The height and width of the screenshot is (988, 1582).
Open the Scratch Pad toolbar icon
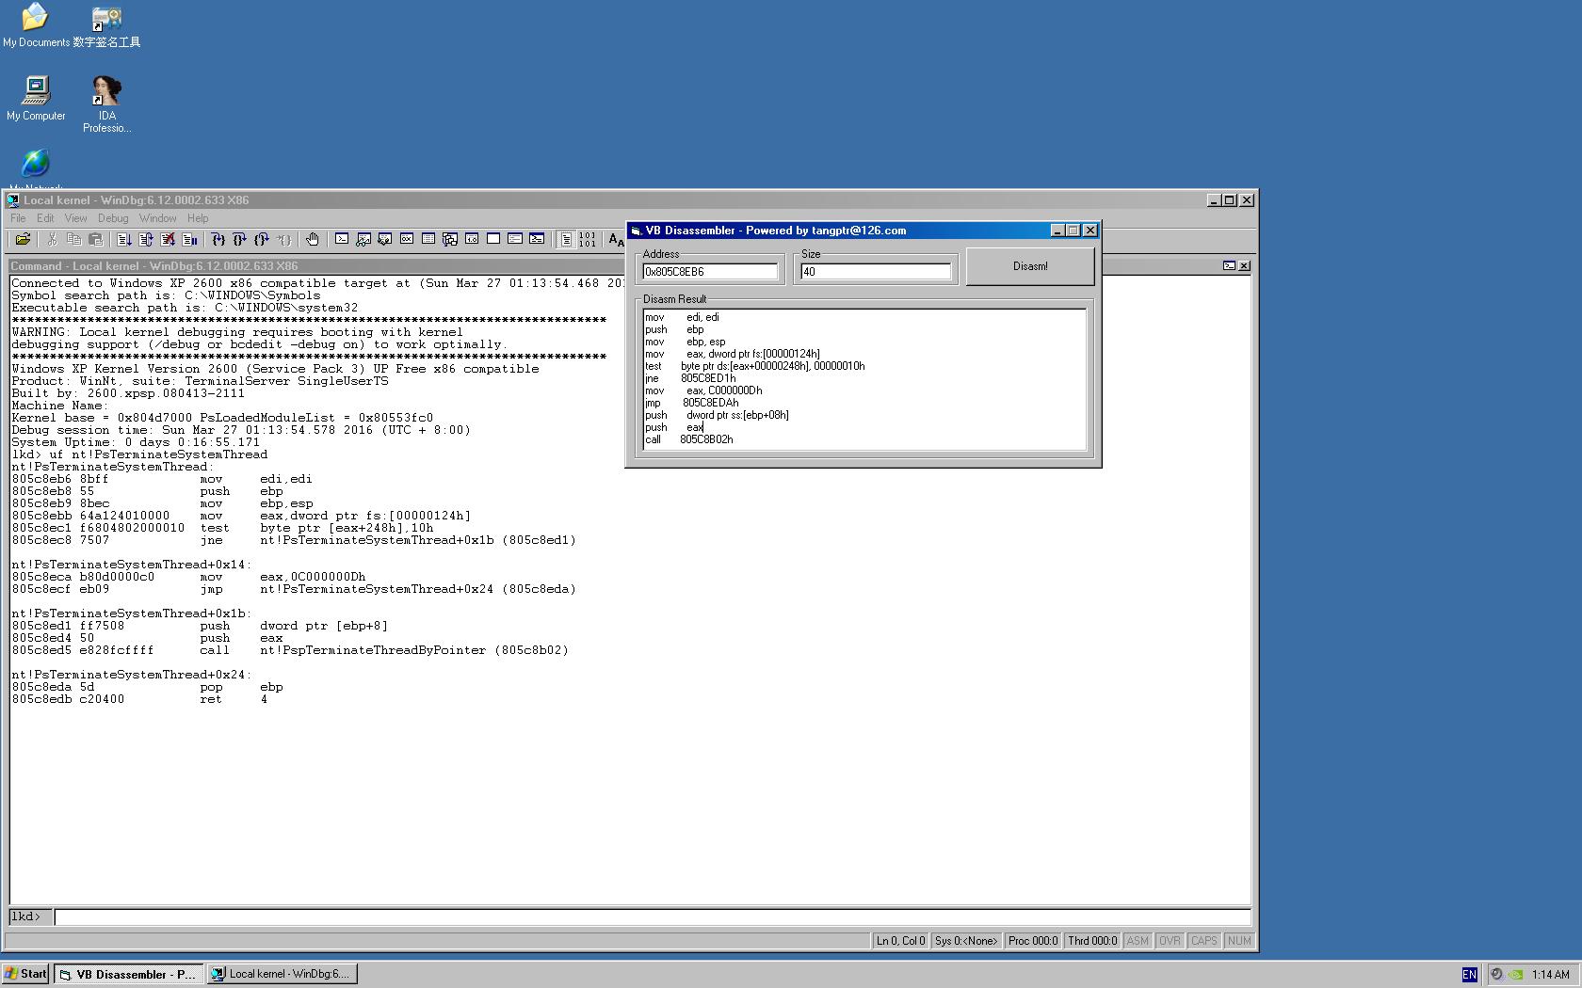click(493, 239)
